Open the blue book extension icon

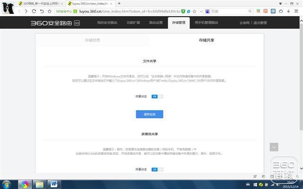[273, 11]
